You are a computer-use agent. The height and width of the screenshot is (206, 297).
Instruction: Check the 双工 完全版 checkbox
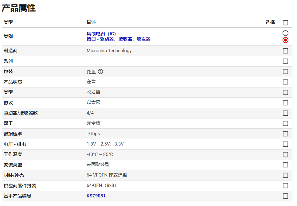[285, 123]
